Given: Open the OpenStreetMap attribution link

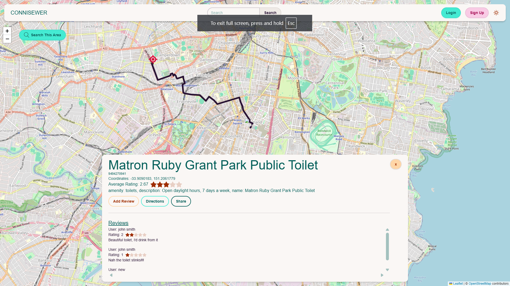Looking at the screenshot, I should [x=480, y=284].
